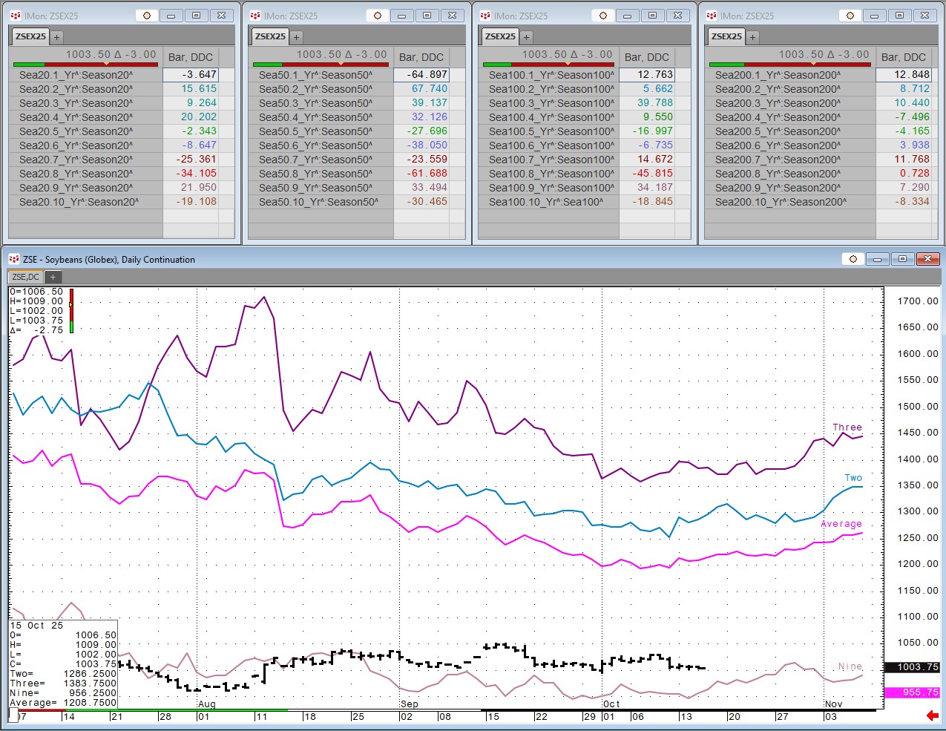Click the CQG icon in the Soybeans chart title bar

coord(14,259)
